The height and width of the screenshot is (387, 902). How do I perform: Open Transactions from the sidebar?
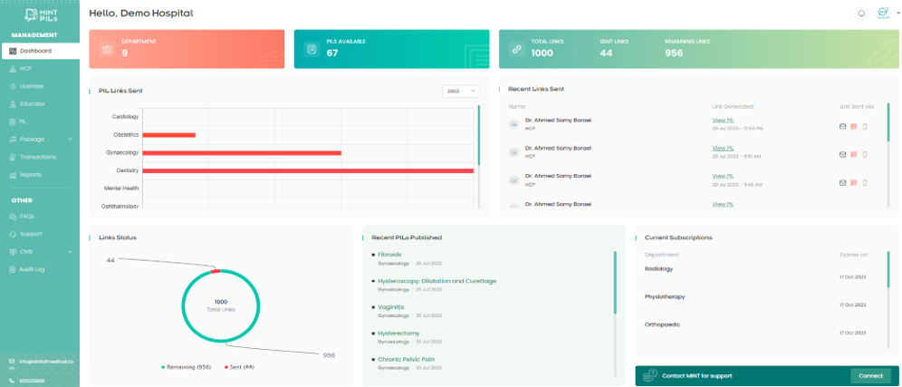coord(37,157)
